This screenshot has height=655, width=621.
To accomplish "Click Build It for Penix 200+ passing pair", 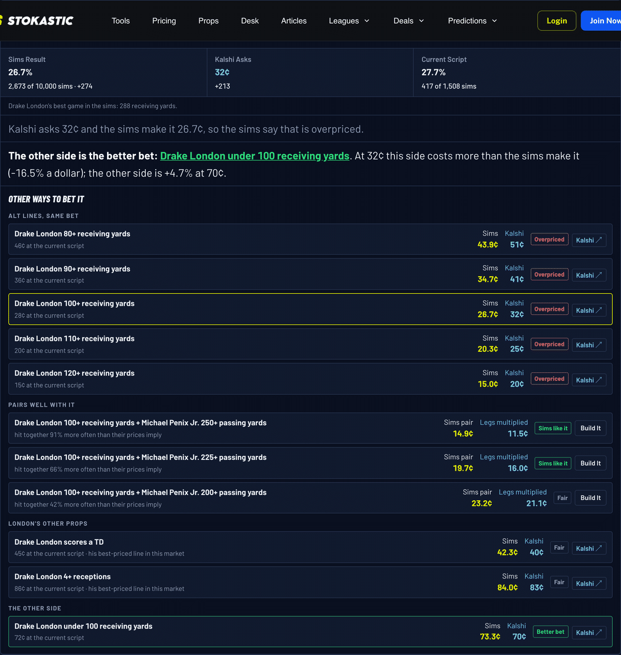I will point(590,498).
